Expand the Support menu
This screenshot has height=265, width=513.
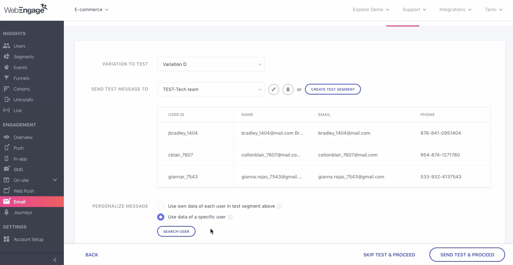tap(414, 10)
